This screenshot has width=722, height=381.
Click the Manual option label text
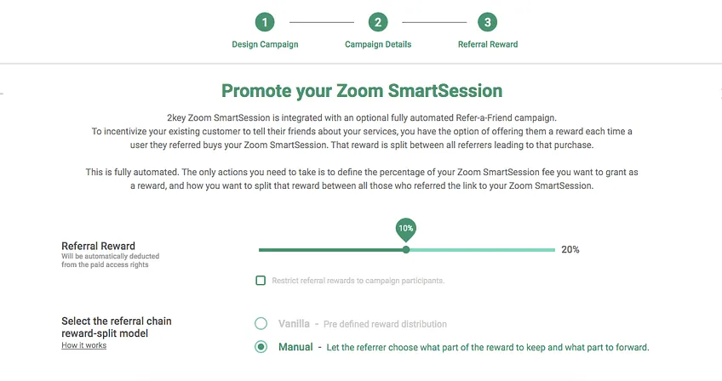pyautogui.click(x=295, y=347)
